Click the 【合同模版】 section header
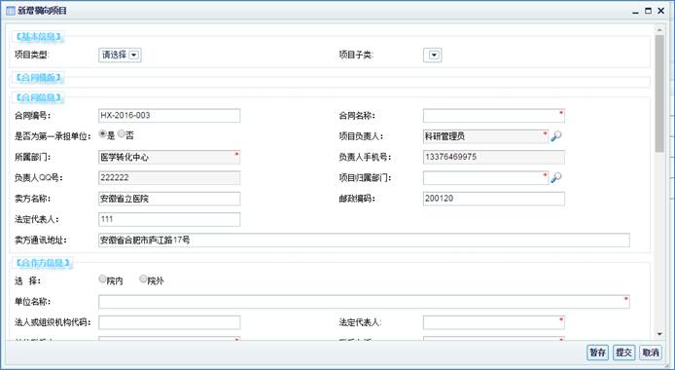 tap(38, 78)
